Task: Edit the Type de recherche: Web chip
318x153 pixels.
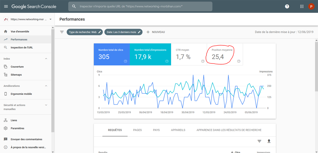Action: 84,32
